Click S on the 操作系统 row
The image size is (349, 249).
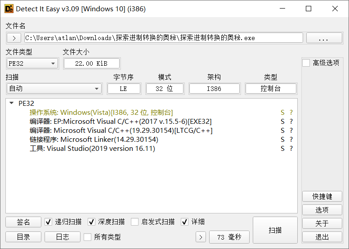pos(282,113)
